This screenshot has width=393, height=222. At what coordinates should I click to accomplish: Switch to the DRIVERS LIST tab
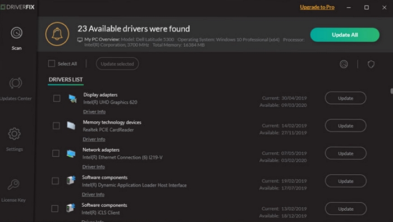coord(66,80)
